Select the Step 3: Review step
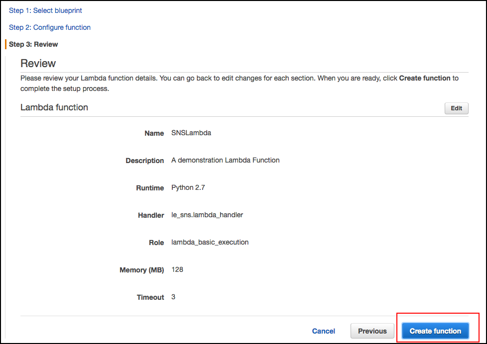This screenshot has width=487, height=344. pos(33,44)
